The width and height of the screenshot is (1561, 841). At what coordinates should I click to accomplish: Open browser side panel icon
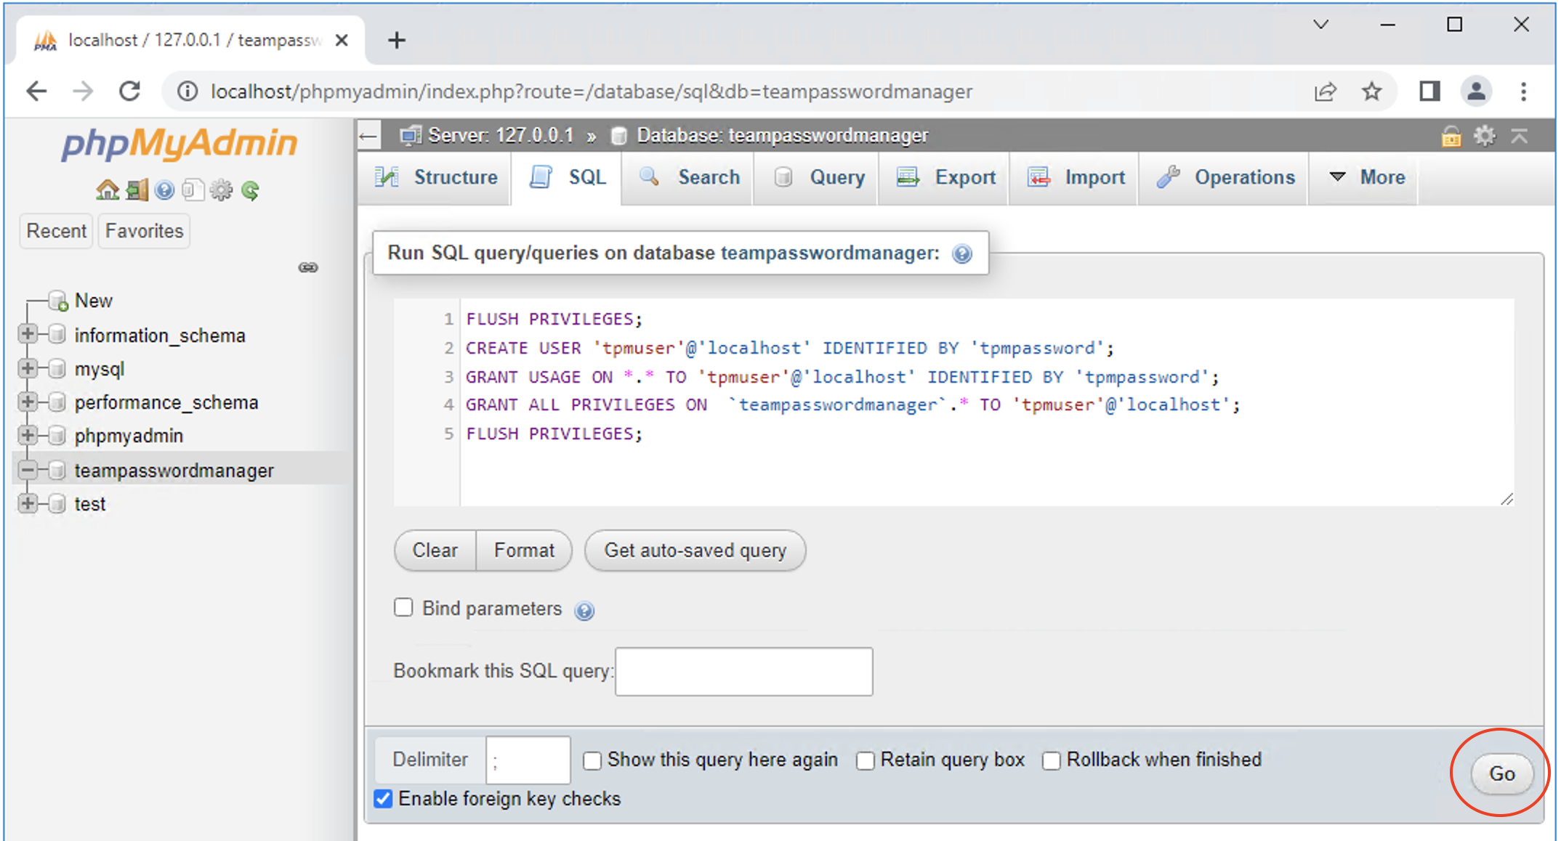pos(1429,92)
